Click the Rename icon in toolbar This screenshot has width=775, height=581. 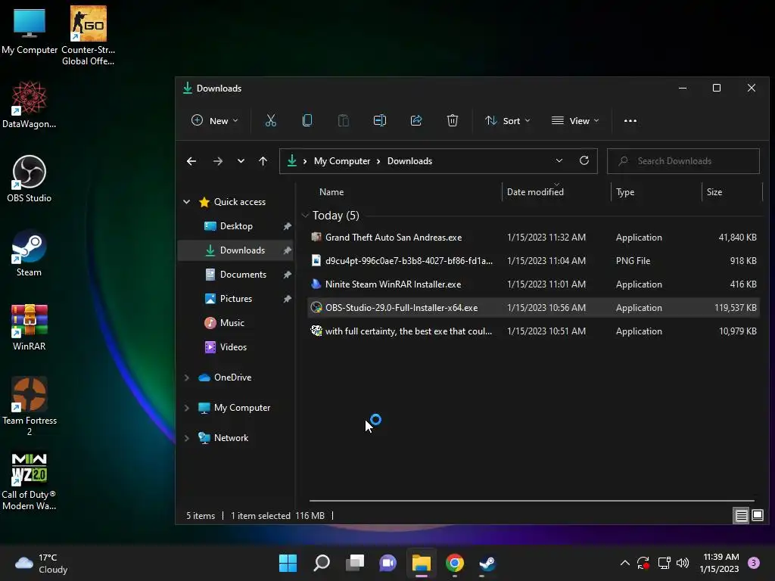[x=380, y=120]
